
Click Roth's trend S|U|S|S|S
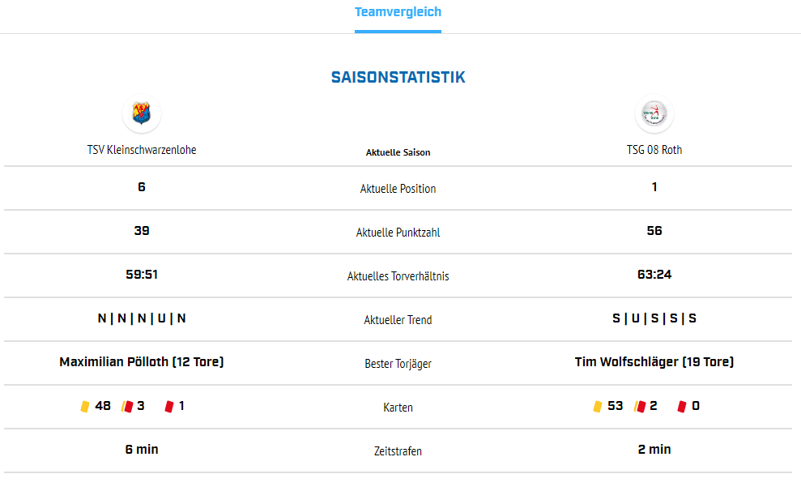[654, 318]
